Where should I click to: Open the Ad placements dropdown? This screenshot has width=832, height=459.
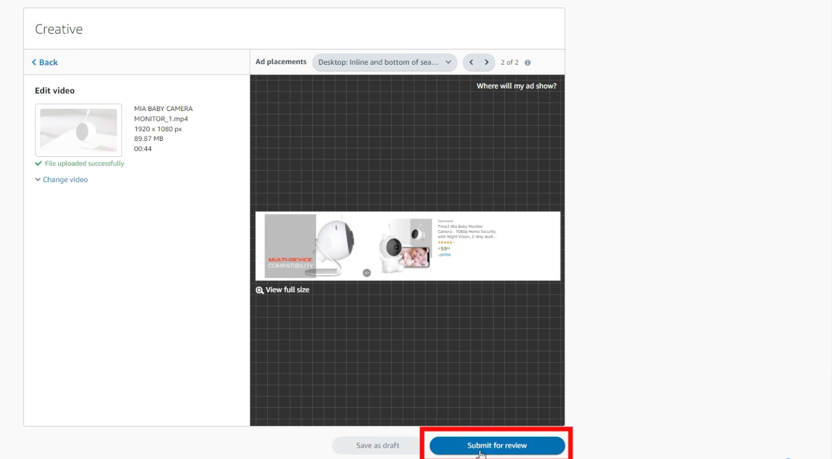point(384,62)
